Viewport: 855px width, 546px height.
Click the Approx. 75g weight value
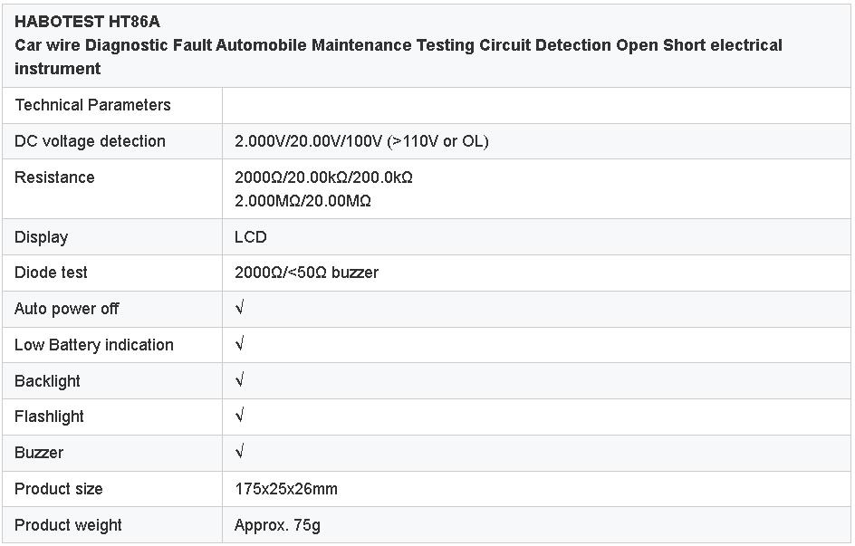point(277,525)
